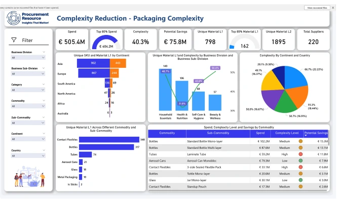Viewport: 339px width, 203px height.
Task: Sort table by Potential Savings column header
Action: coord(316,133)
